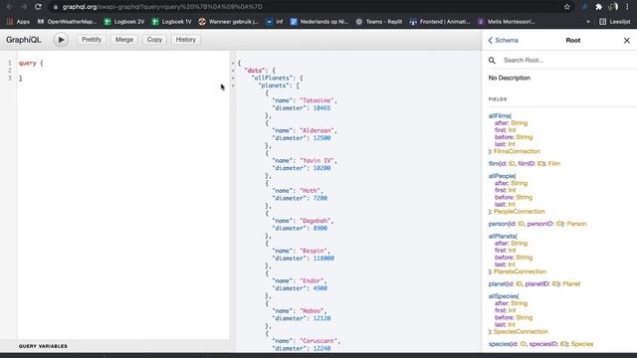Image resolution: width=637 pixels, height=358 pixels.
Task: Open the Frontend | Animati... bookmark
Action: click(x=440, y=22)
